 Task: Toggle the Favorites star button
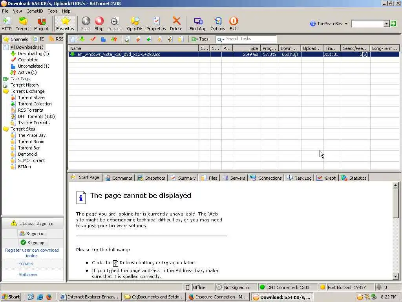point(65,24)
